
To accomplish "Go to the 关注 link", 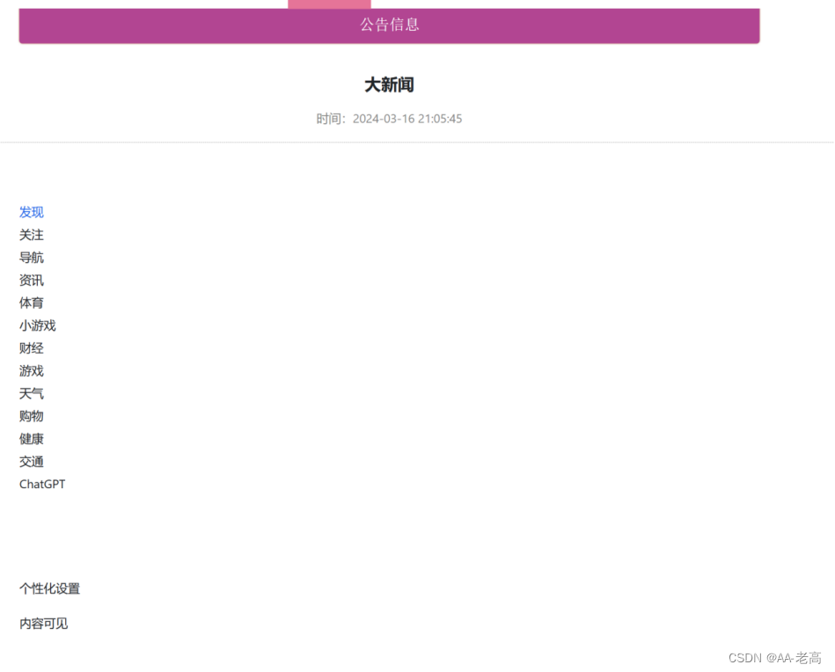I will 32,235.
